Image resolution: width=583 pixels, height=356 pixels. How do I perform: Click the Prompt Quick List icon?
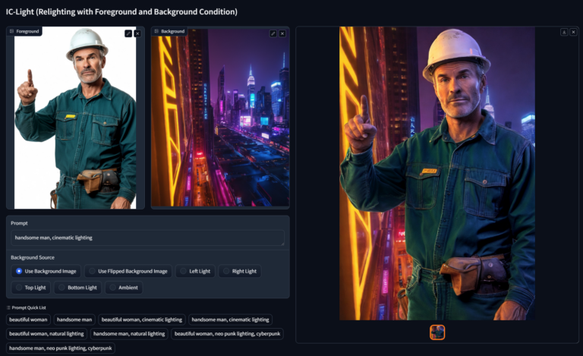coord(8,307)
